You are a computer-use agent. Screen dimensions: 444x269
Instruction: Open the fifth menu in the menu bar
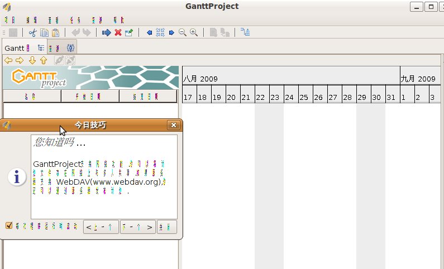pos(97,20)
